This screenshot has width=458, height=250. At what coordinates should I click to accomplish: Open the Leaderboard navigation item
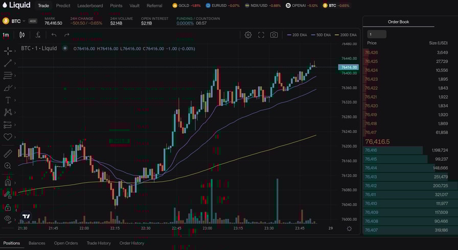90,6
